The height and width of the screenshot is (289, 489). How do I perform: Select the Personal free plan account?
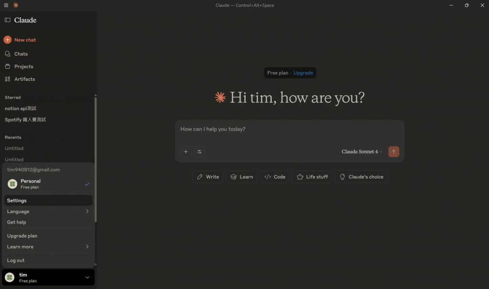48,184
